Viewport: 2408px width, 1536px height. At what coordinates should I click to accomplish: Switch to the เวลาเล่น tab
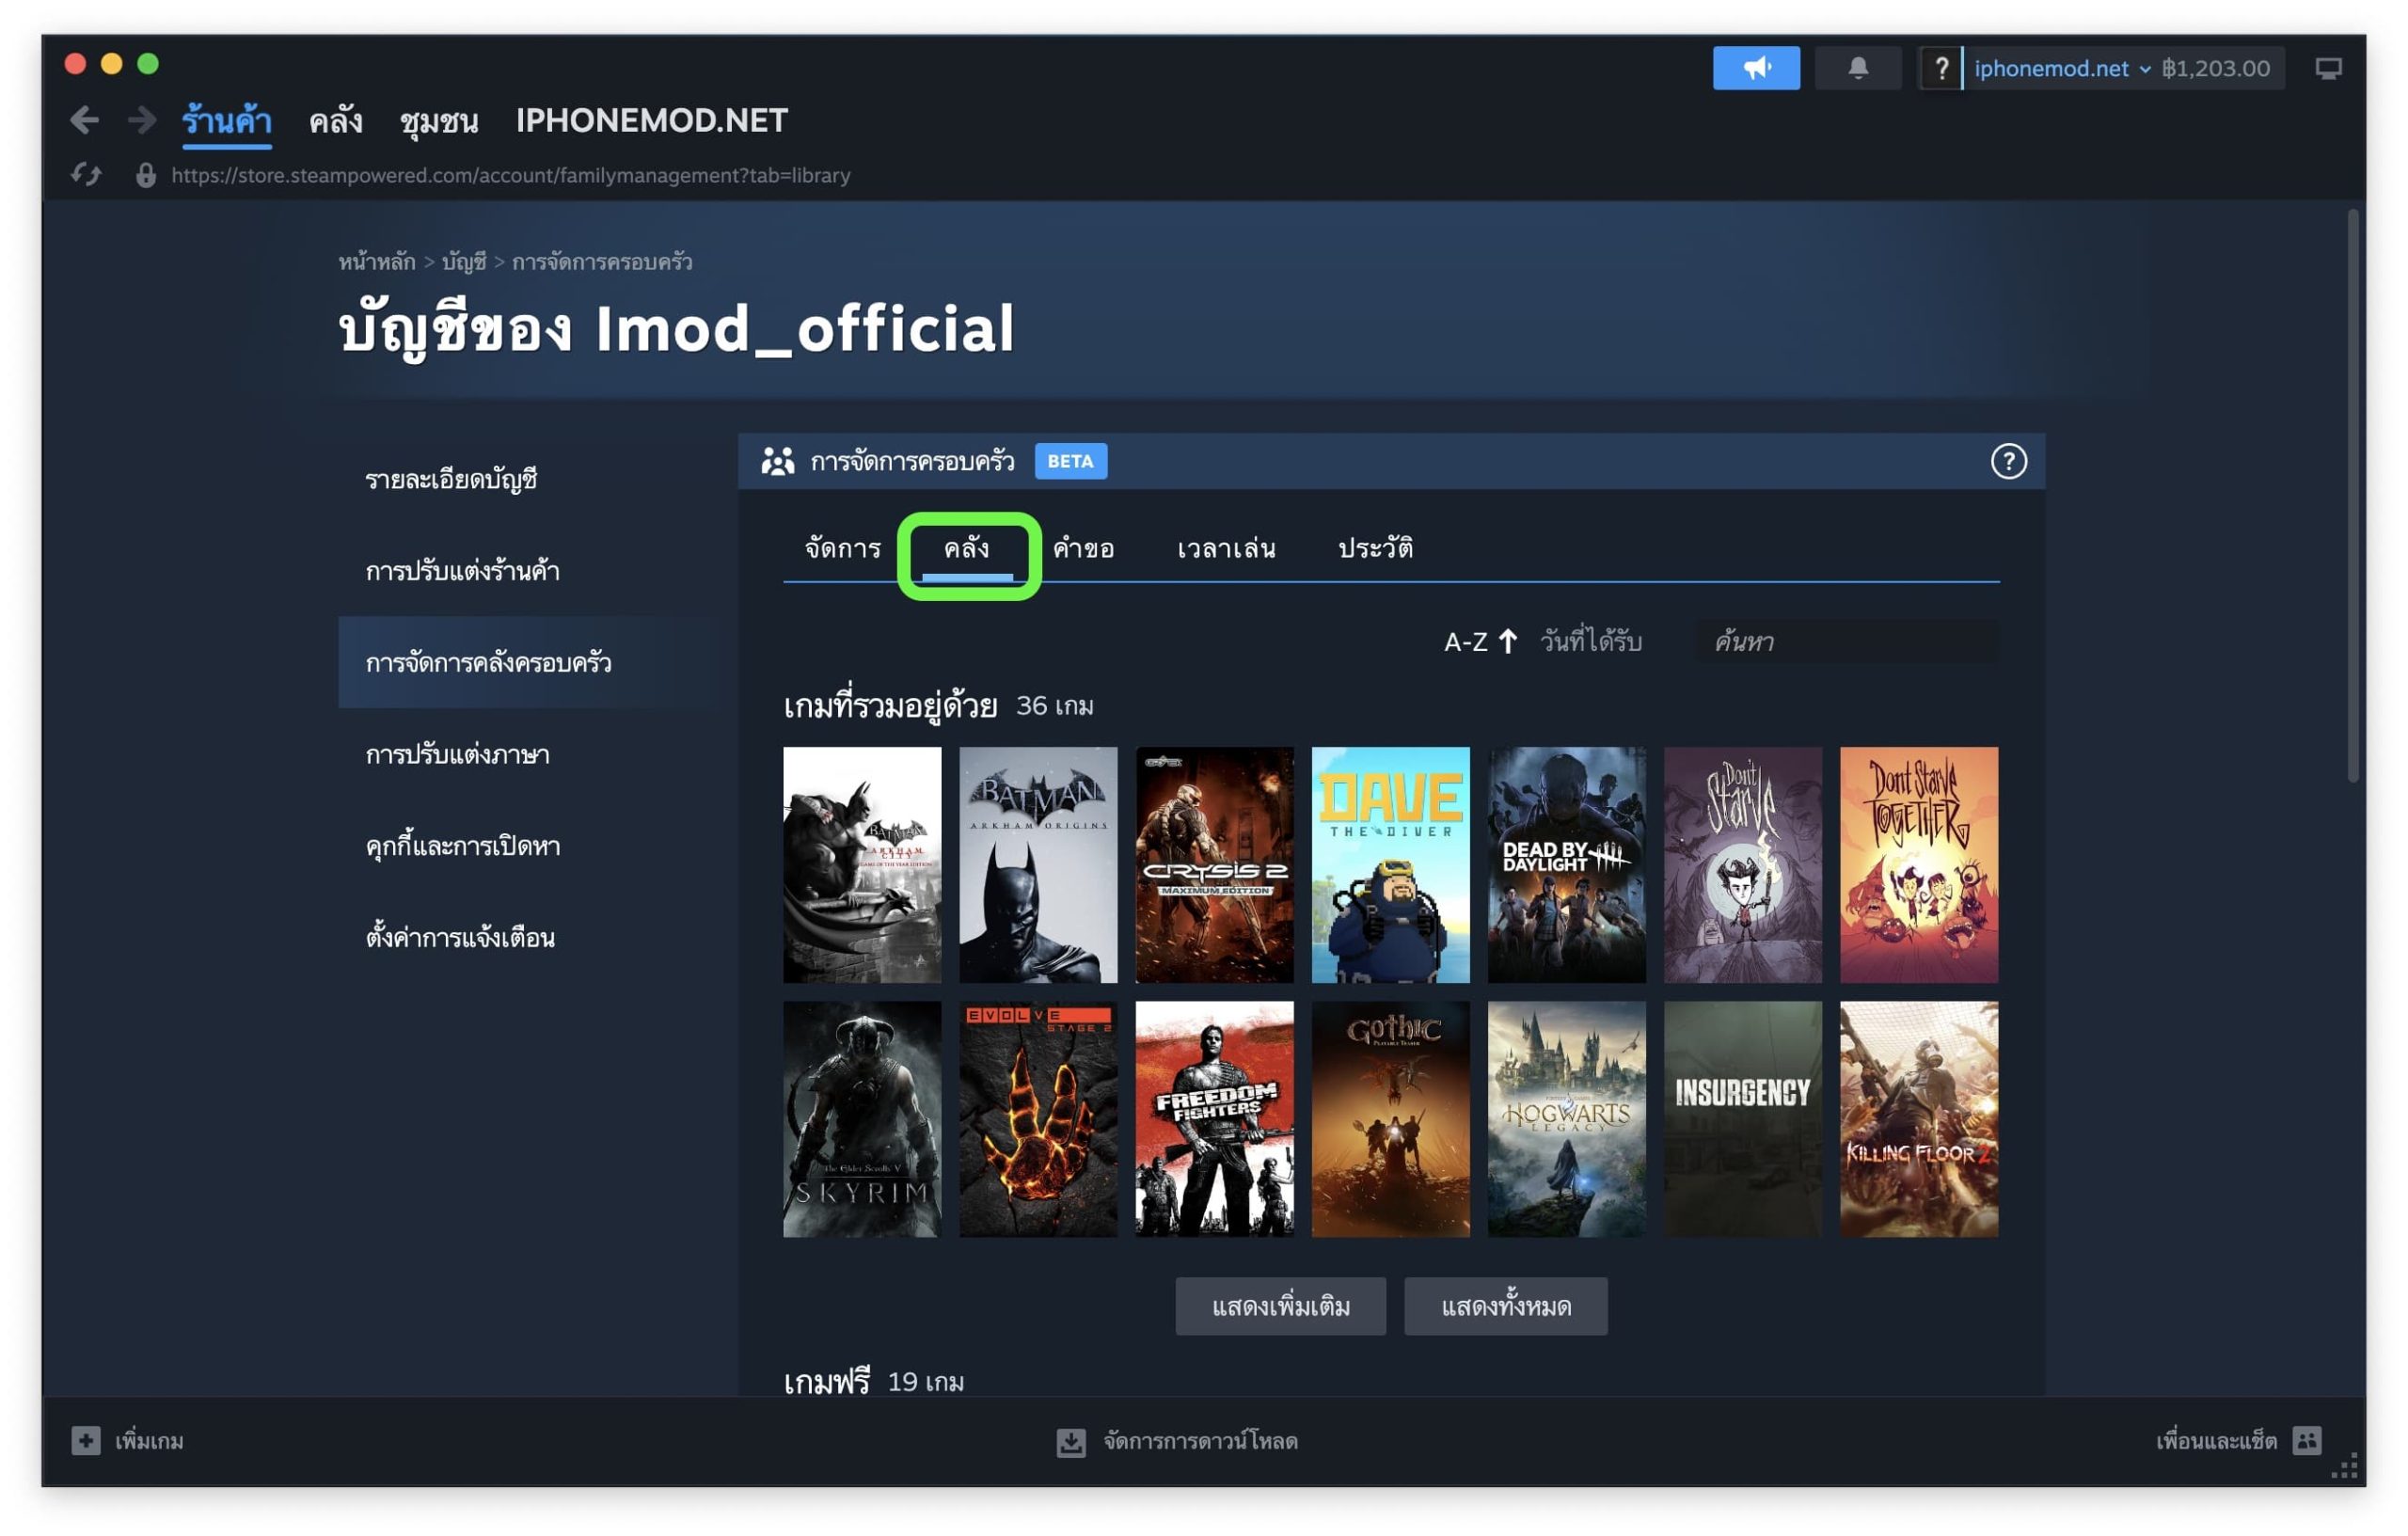pyautogui.click(x=1226, y=548)
